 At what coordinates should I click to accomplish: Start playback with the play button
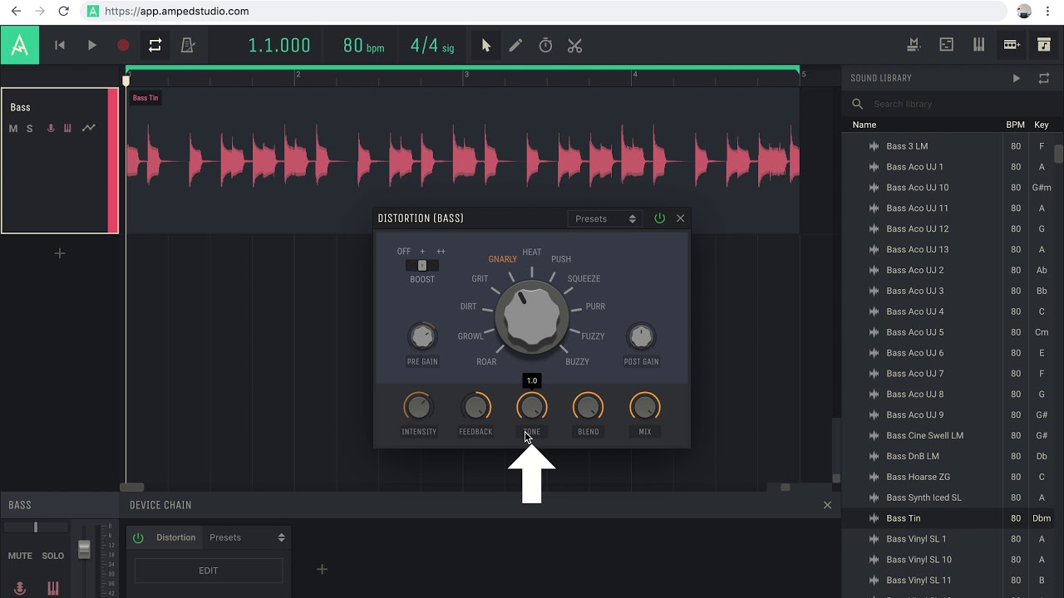(92, 46)
